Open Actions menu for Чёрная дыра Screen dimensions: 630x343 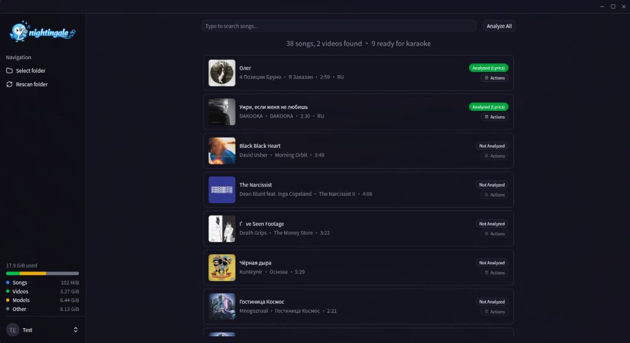[494, 272]
